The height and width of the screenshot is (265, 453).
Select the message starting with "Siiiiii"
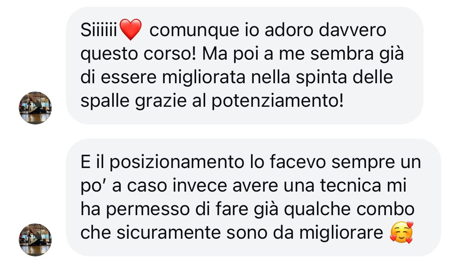[x=245, y=66]
